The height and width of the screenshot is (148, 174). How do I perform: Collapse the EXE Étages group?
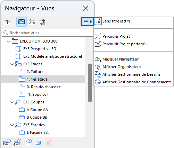coord(12,64)
